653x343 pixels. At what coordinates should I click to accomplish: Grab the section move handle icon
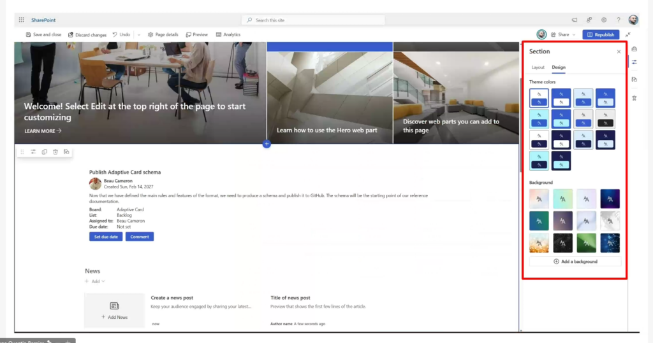pos(22,152)
